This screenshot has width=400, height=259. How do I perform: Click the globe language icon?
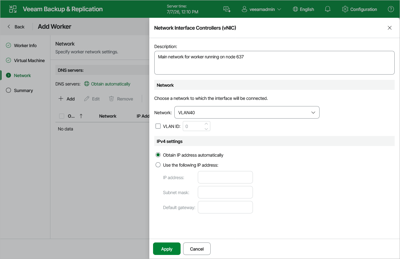coord(295,9)
